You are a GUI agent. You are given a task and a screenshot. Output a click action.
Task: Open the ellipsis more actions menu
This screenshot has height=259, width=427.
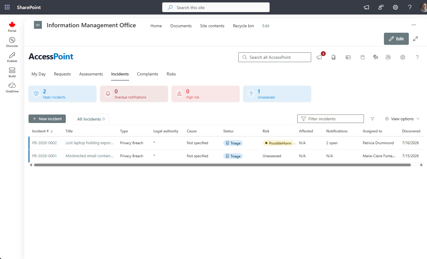[414, 25]
